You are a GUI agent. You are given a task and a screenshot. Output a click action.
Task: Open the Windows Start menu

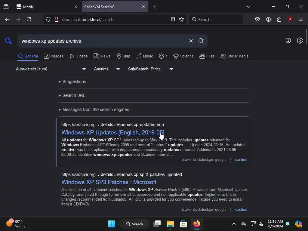[x=112, y=224]
